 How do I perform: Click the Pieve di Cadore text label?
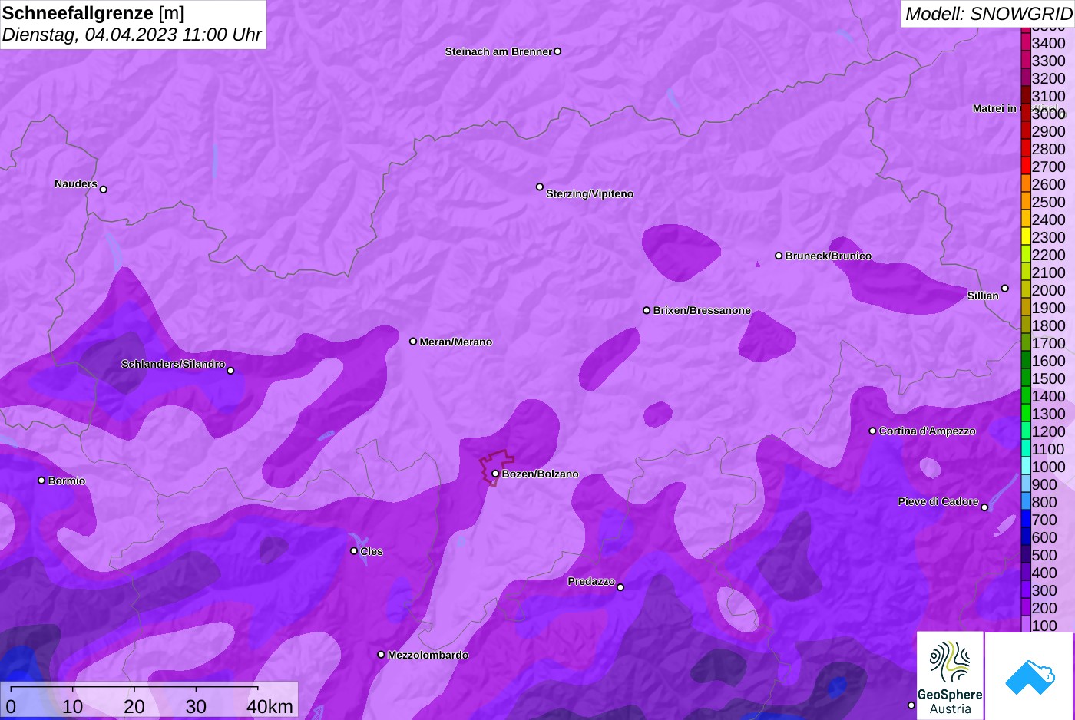click(938, 501)
